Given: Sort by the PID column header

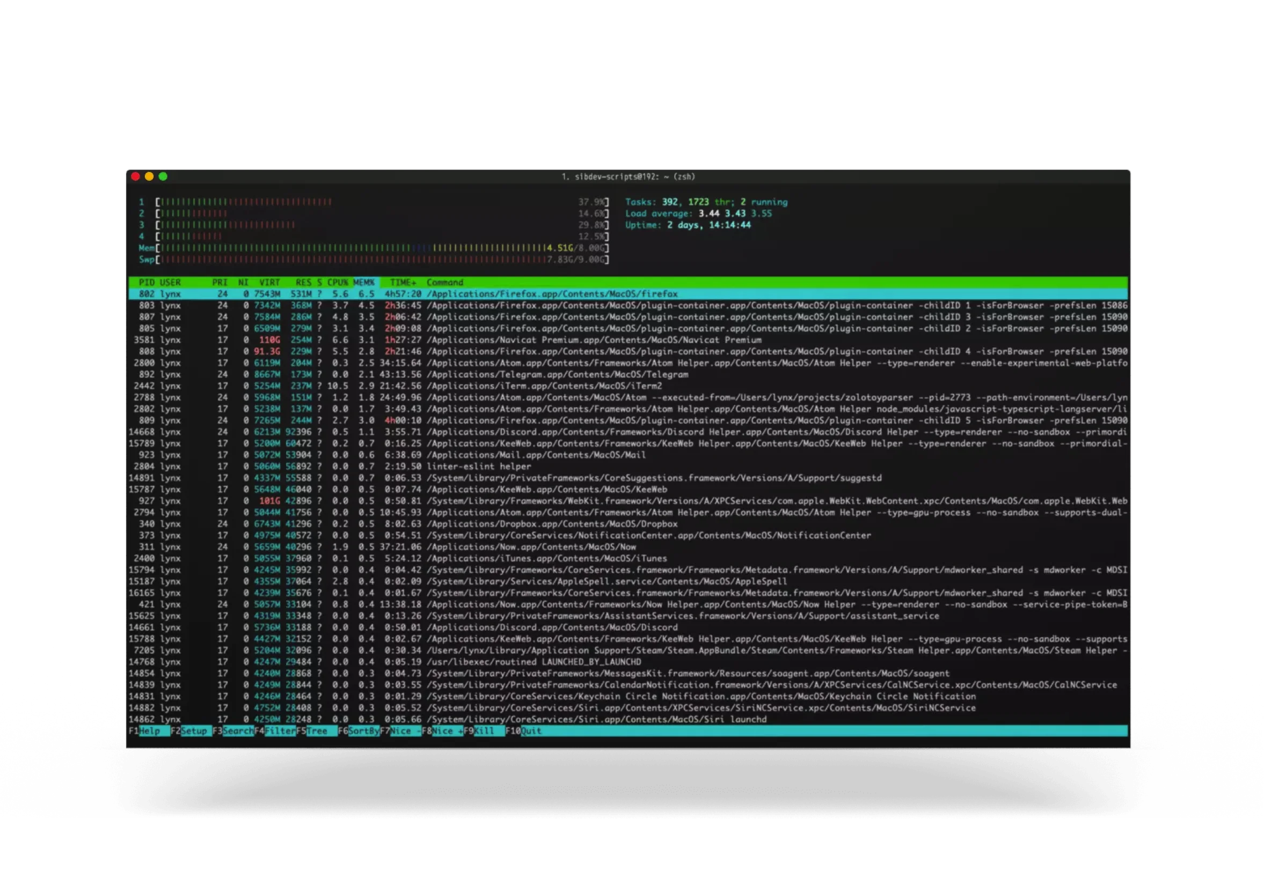Looking at the screenshot, I should (x=147, y=283).
